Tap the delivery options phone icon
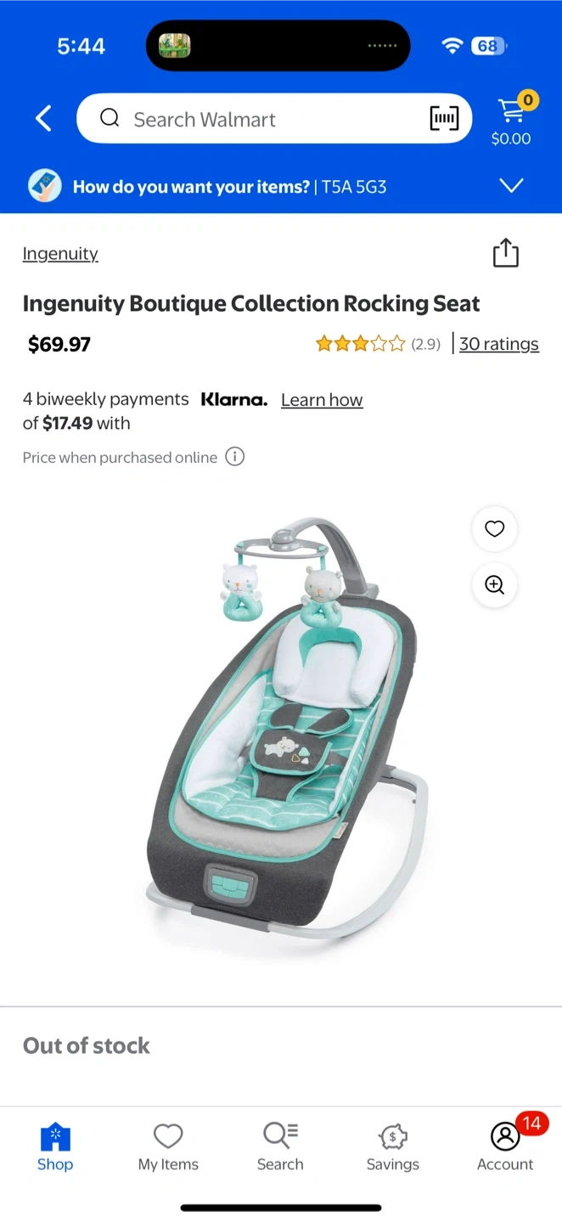Screen dimensions: 562x1223 [x=45, y=186]
